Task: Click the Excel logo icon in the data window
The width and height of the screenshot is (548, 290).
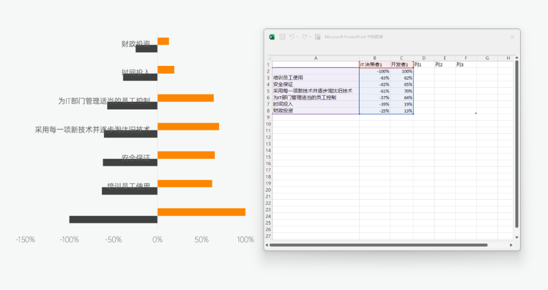Action: tap(272, 37)
